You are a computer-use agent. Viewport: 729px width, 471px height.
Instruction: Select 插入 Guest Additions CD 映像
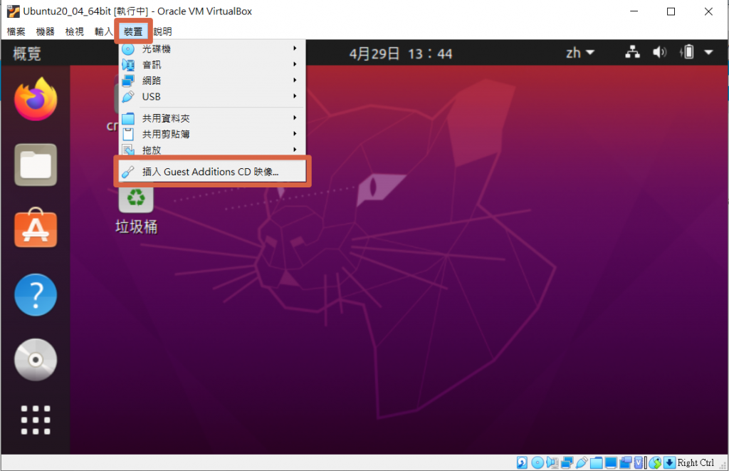pyautogui.click(x=212, y=172)
